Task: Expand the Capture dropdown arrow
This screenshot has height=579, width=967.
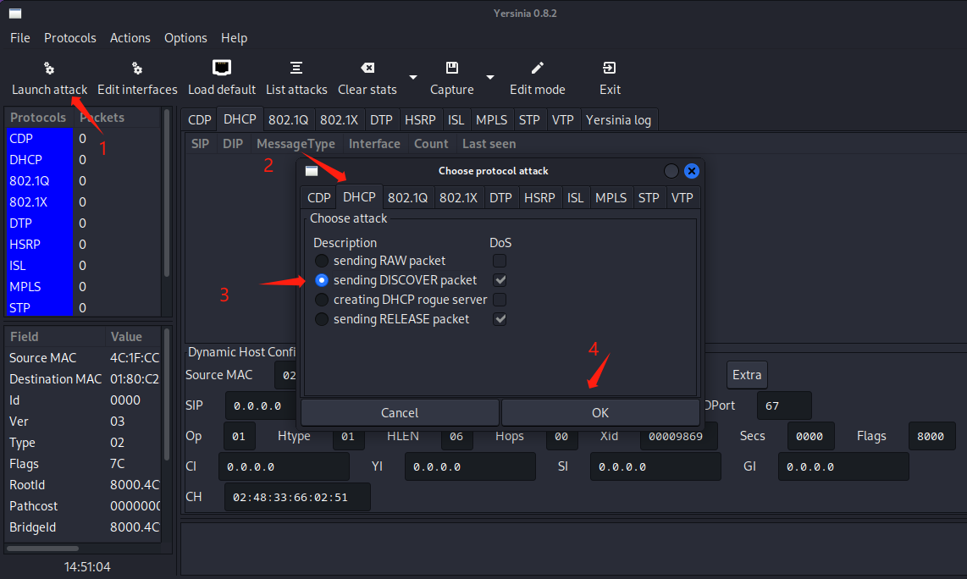Action: [490, 77]
